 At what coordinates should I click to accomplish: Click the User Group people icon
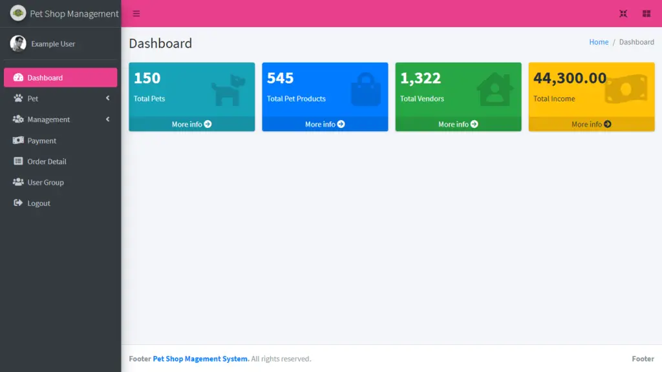coord(18,182)
